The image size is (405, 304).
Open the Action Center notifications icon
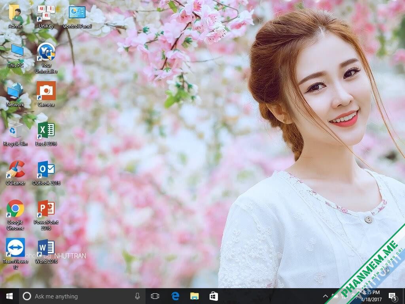point(393,296)
